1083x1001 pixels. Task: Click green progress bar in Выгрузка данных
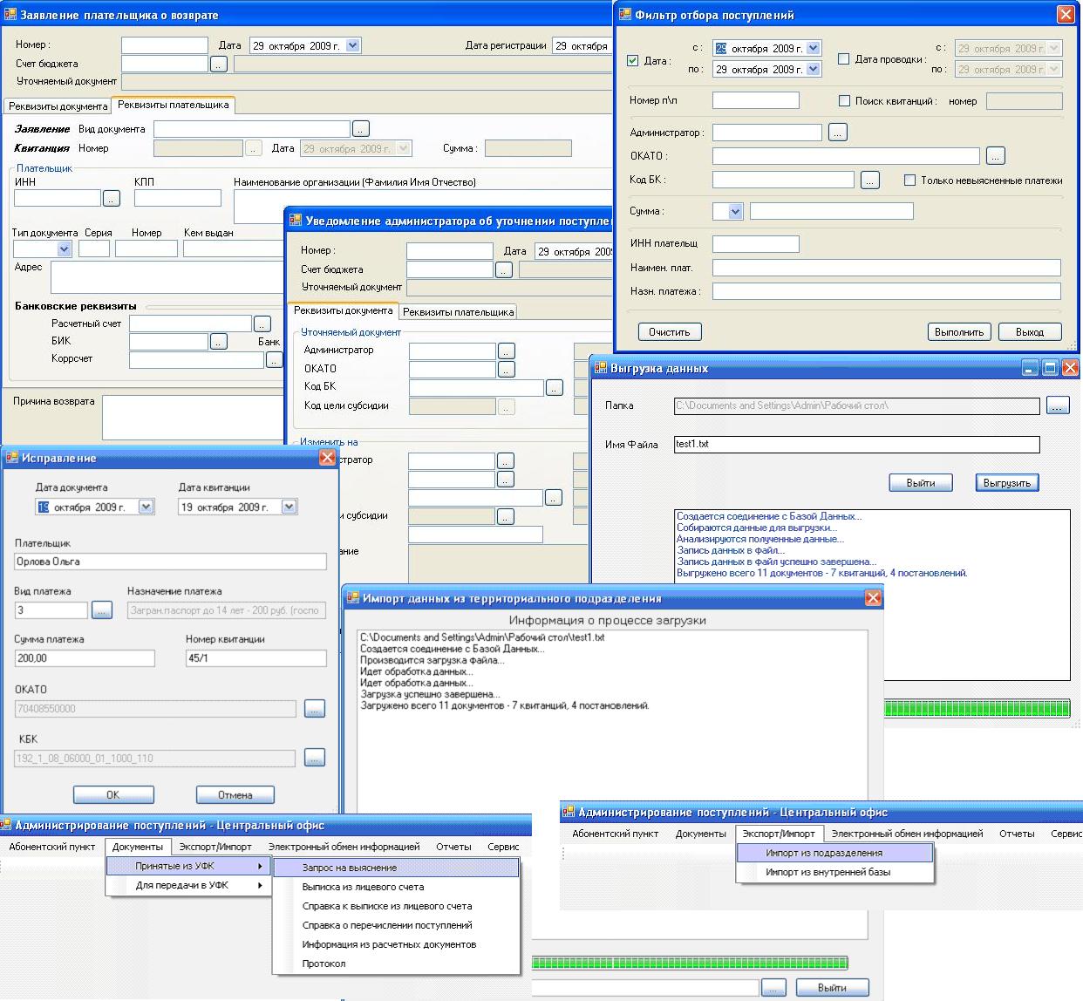point(976,708)
